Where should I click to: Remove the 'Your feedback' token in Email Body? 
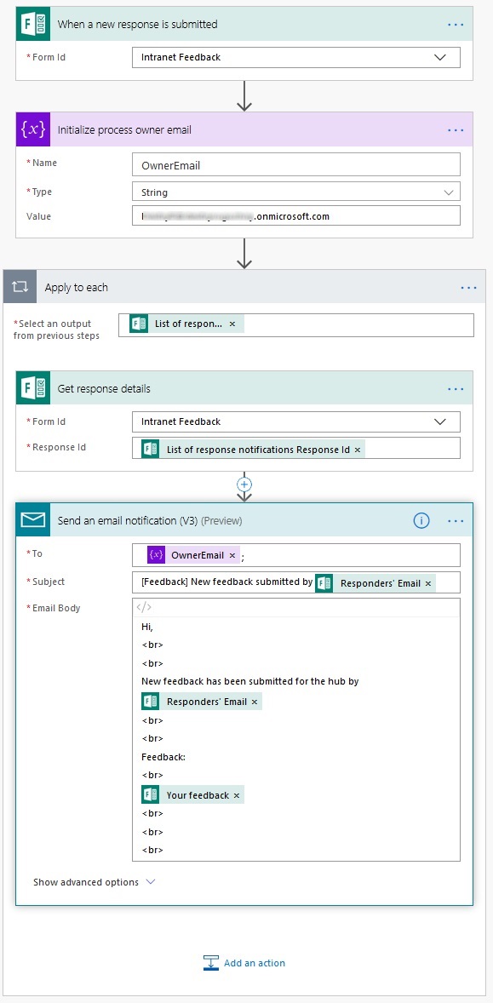point(237,795)
